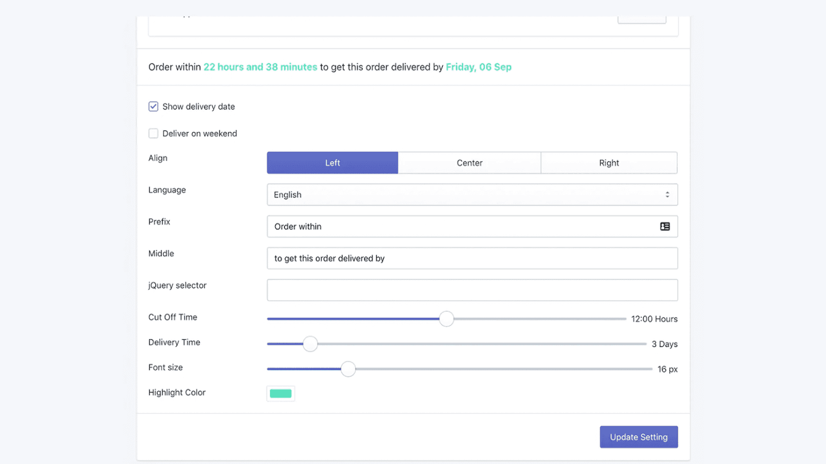Click the 'Friday, 06 Sep' delivery date text
Screen dimensions: 826x464
[479, 67]
